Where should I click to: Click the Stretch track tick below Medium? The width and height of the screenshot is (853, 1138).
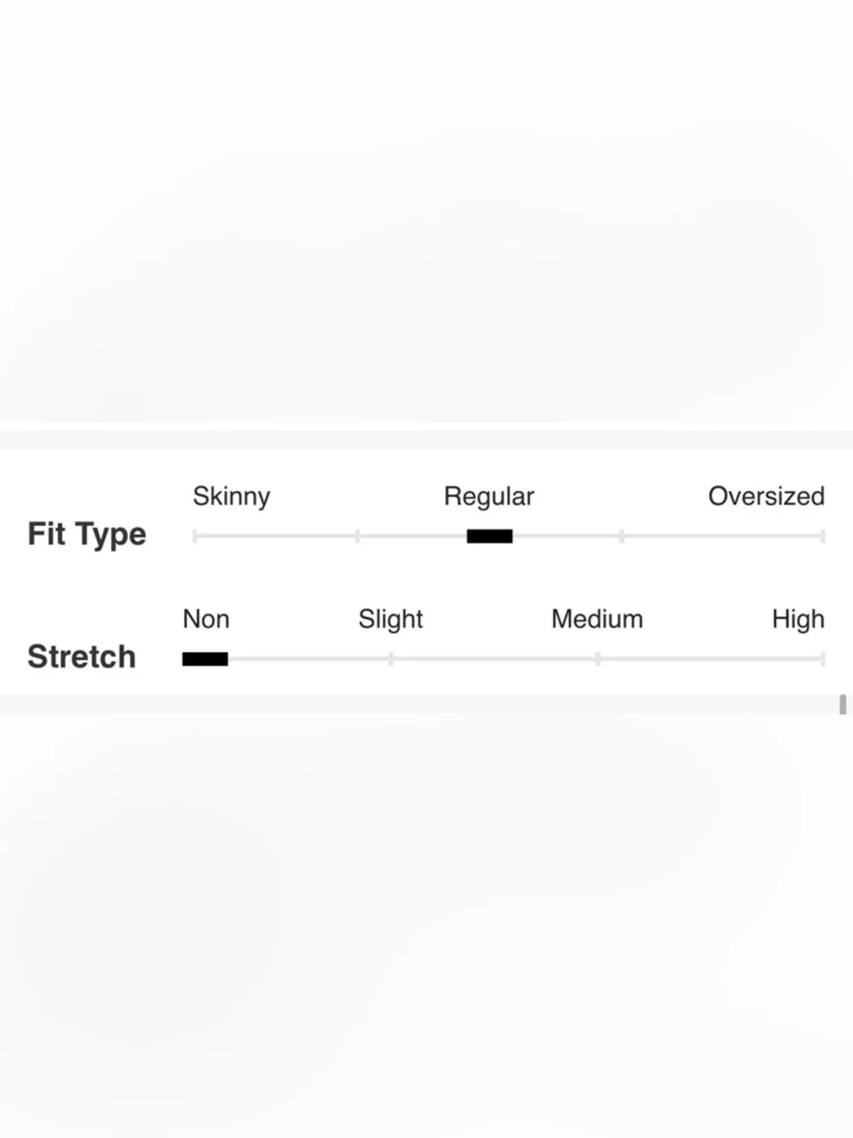coord(598,659)
